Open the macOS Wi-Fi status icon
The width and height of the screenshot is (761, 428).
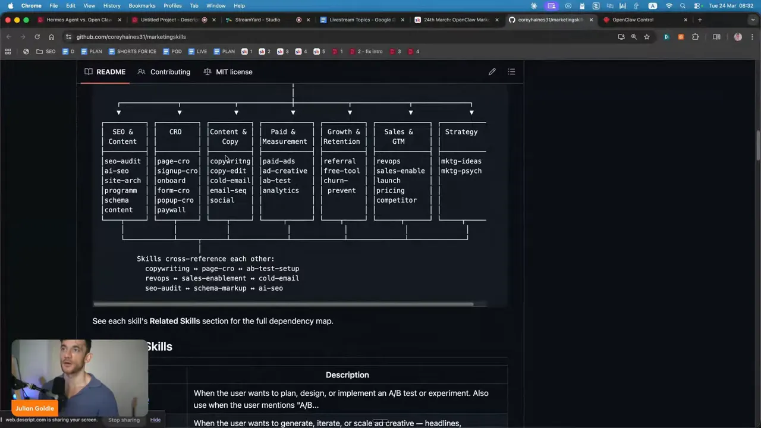[x=669, y=6]
